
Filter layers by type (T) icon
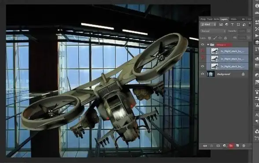232,24
